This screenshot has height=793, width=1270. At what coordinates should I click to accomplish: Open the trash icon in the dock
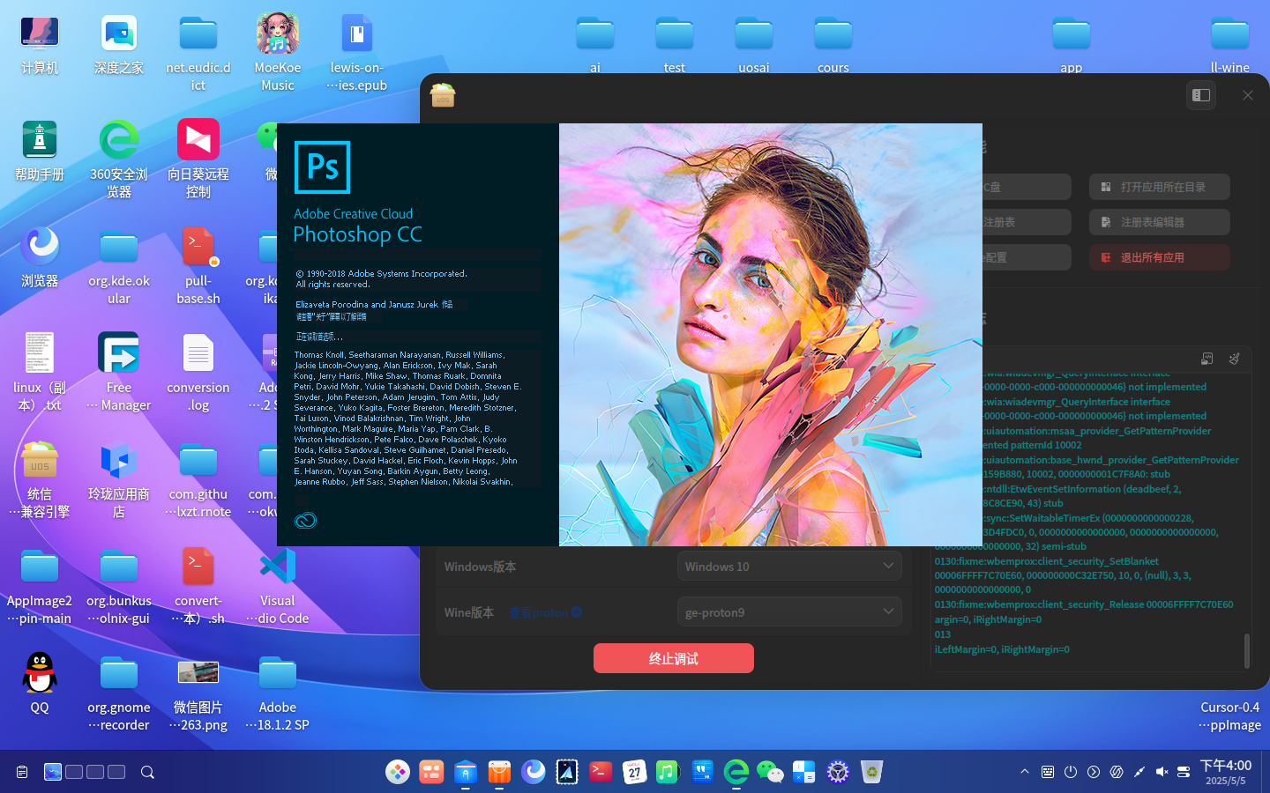click(871, 772)
